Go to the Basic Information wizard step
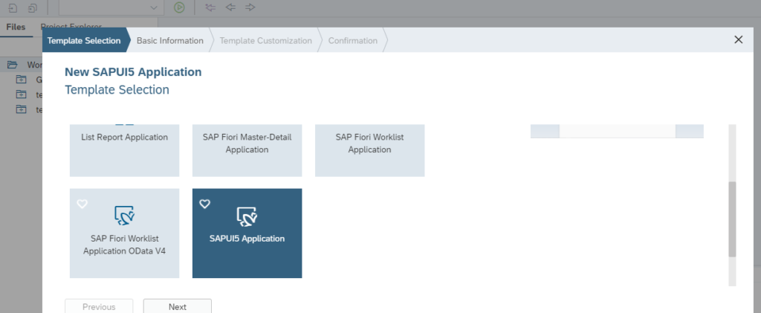Image resolution: width=761 pixels, height=313 pixels. pos(170,40)
